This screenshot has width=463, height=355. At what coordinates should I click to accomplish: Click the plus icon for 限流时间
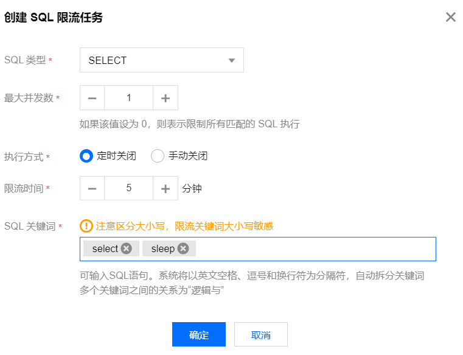coord(165,189)
